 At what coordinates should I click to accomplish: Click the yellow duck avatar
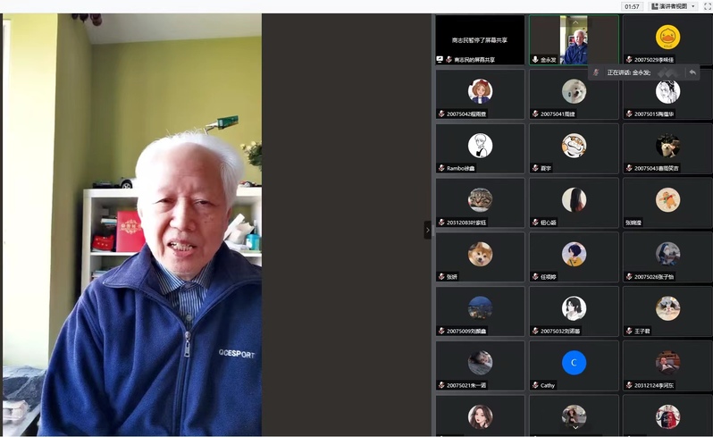click(x=667, y=37)
